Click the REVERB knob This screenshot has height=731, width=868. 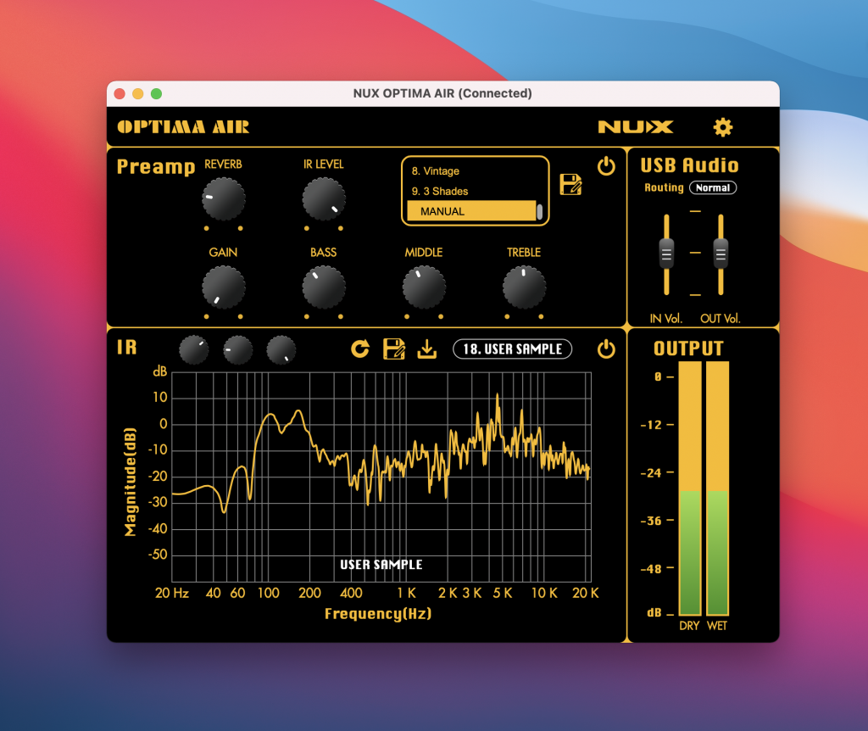pos(224,199)
